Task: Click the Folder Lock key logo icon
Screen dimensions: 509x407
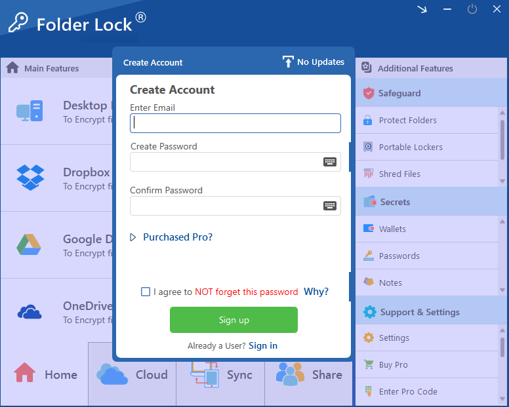Action: click(x=18, y=23)
